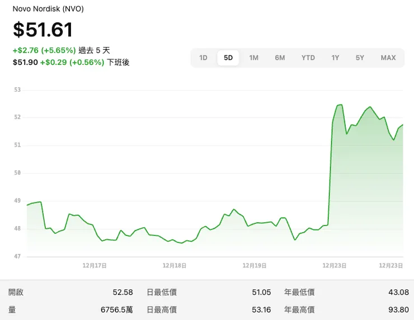Click the 12月18日 date label
This screenshot has height=320, width=414.
pyautogui.click(x=175, y=266)
